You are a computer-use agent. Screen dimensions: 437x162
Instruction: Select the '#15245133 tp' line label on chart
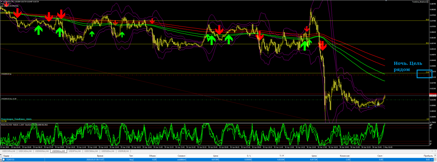click(6, 74)
